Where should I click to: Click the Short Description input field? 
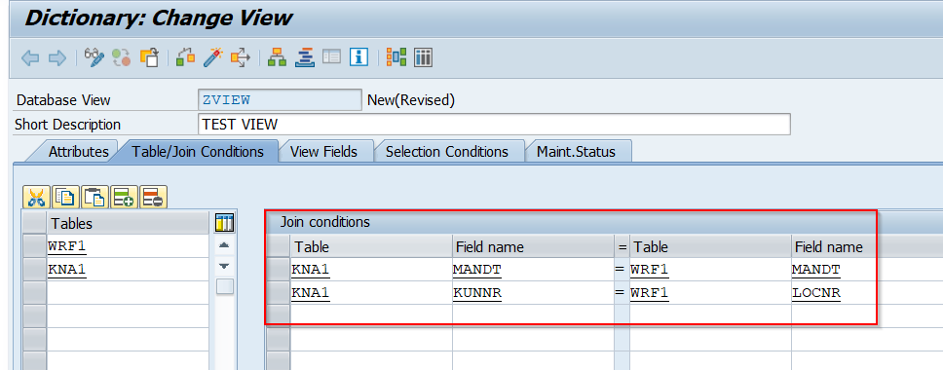coord(494,125)
